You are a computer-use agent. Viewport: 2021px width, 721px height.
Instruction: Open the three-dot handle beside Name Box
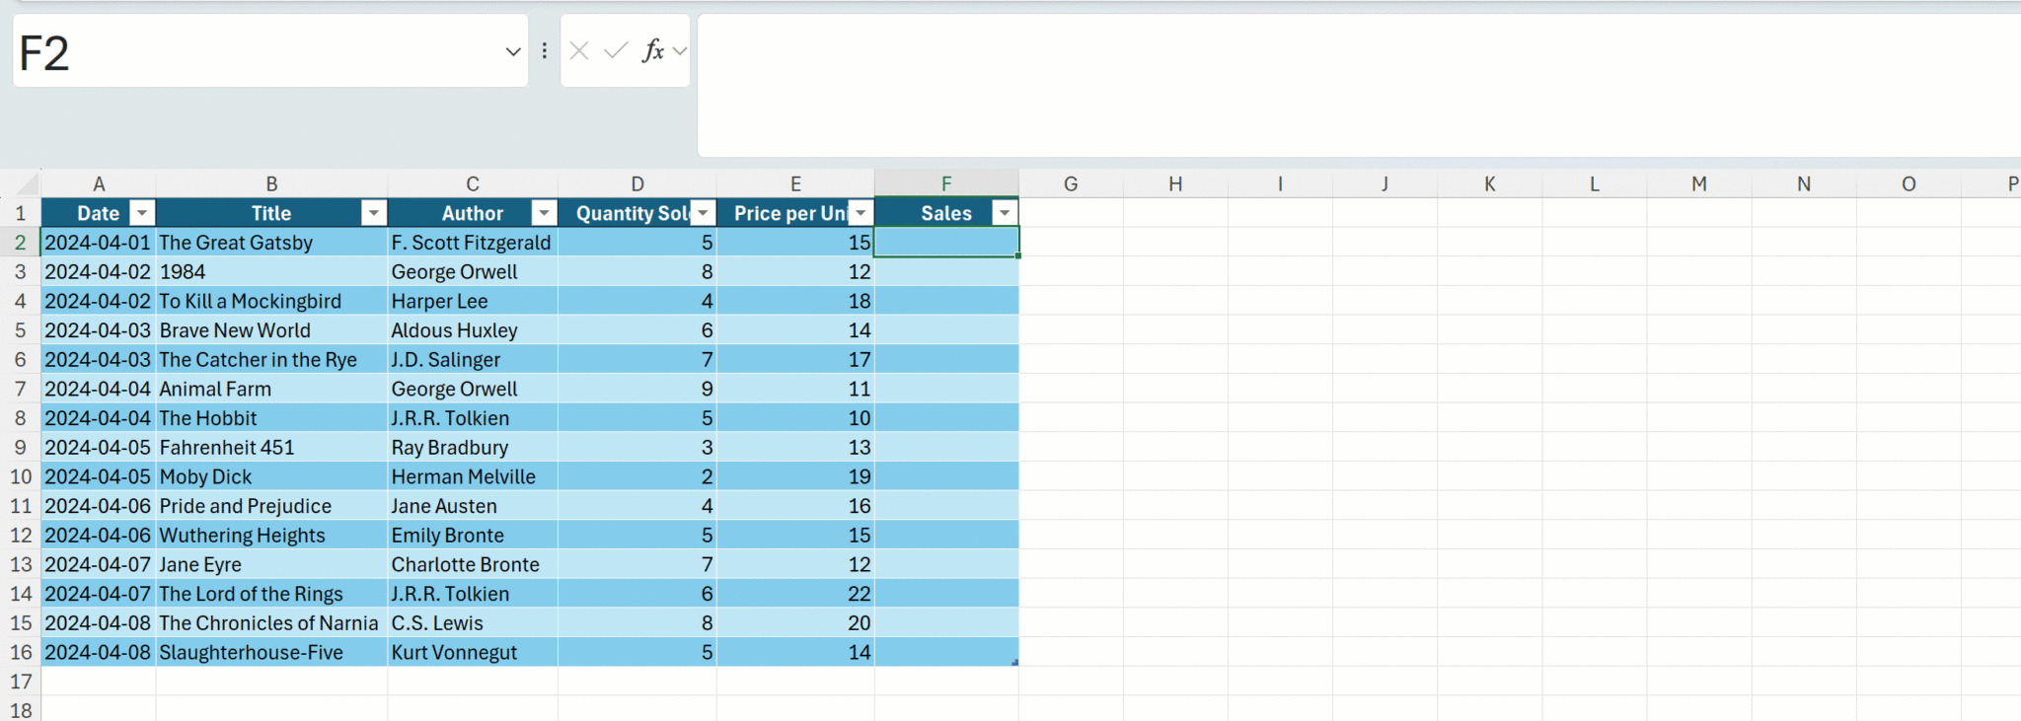(544, 50)
